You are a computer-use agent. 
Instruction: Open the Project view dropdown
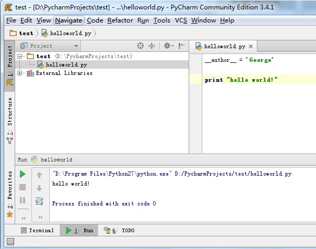point(48,46)
